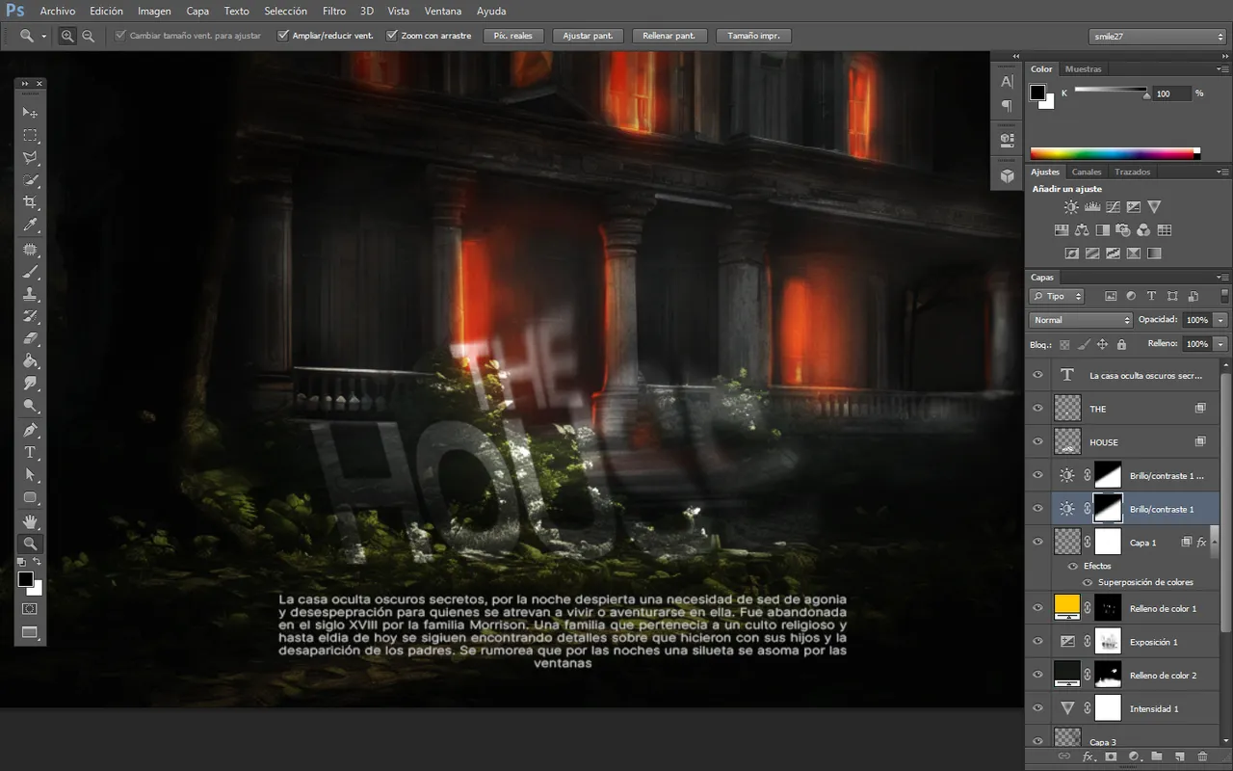Image resolution: width=1233 pixels, height=771 pixels.
Task: Open the Capa menu
Action: [197, 12]
